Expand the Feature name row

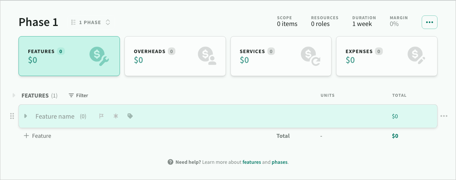[x=26, y=116]
